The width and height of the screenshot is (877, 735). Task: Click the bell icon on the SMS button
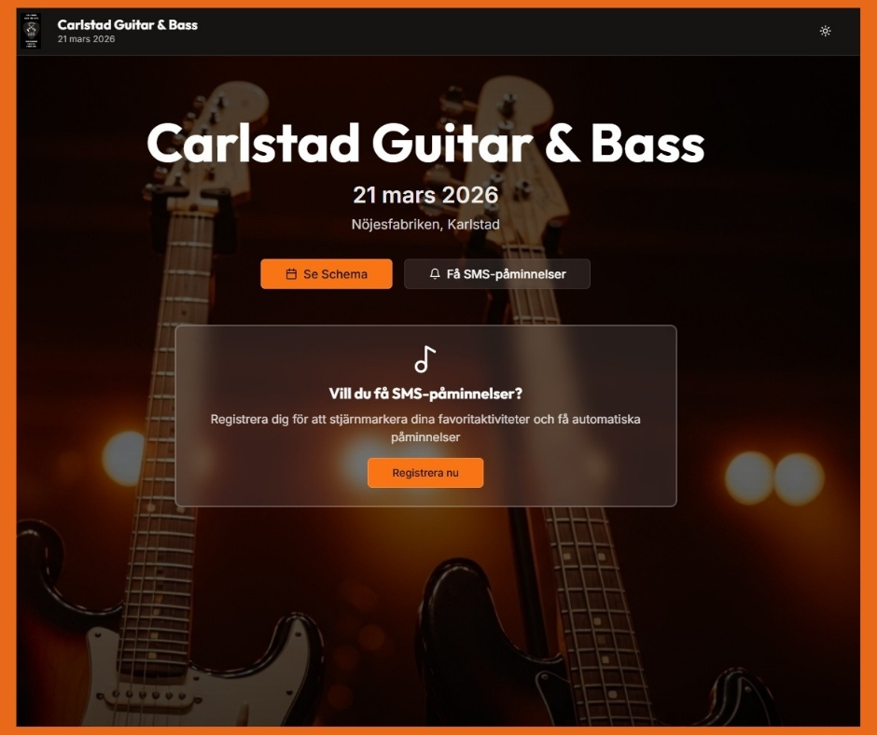[x=435, y=274]
